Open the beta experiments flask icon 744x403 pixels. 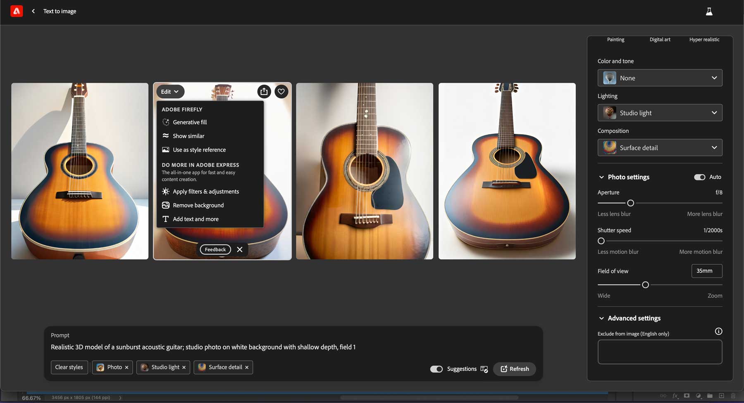pos(709,11)
